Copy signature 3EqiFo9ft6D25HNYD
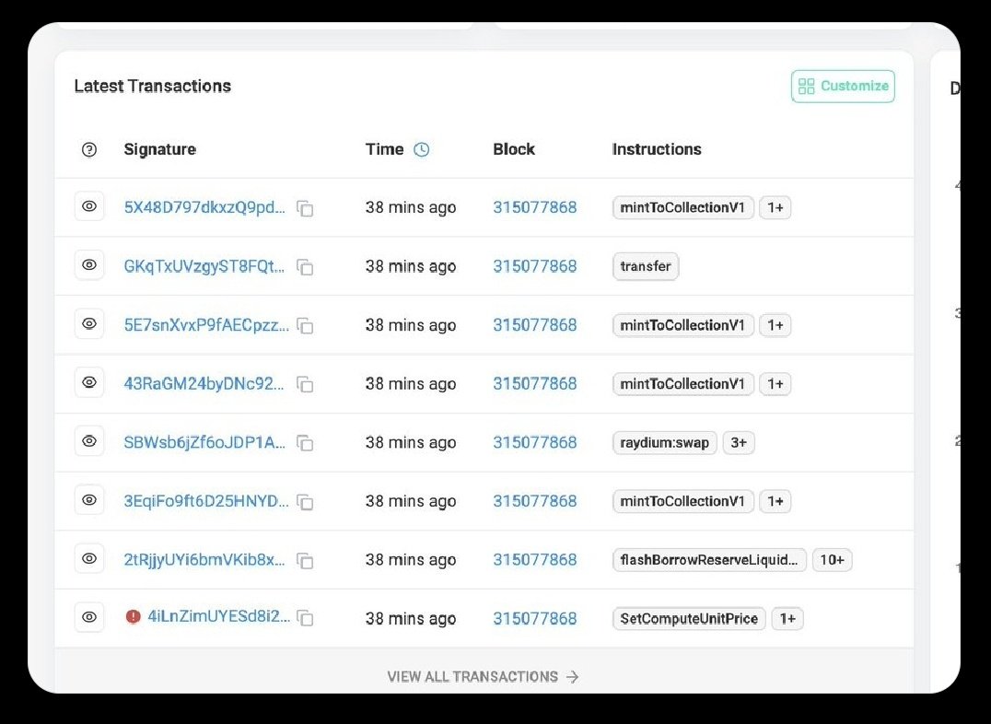 point(305,502)
